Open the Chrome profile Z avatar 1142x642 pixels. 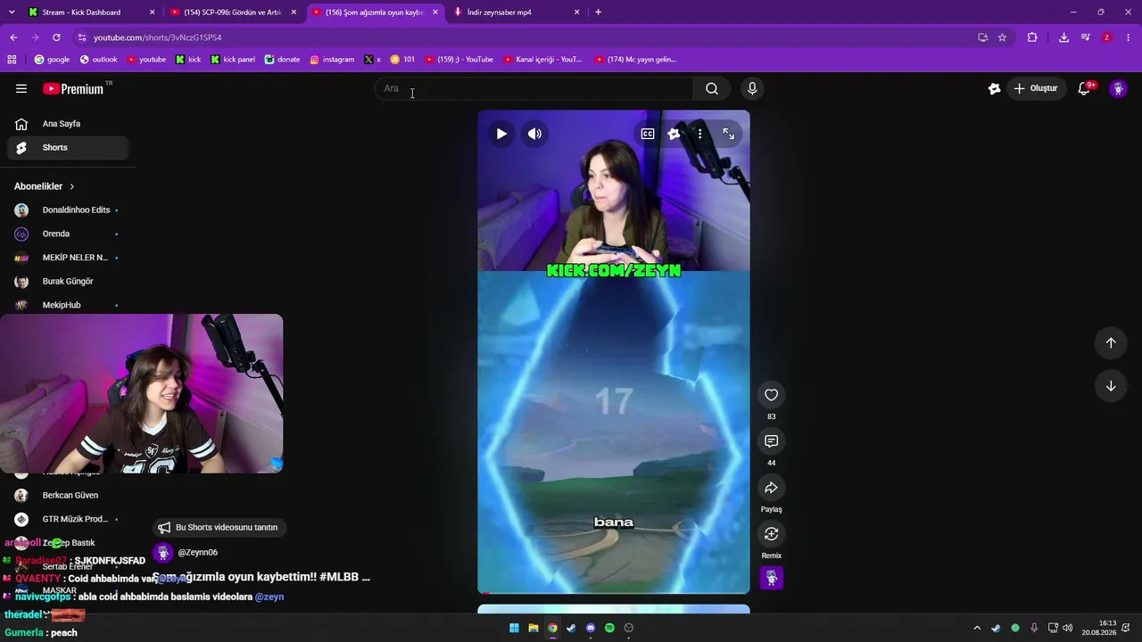[1107, 37]
